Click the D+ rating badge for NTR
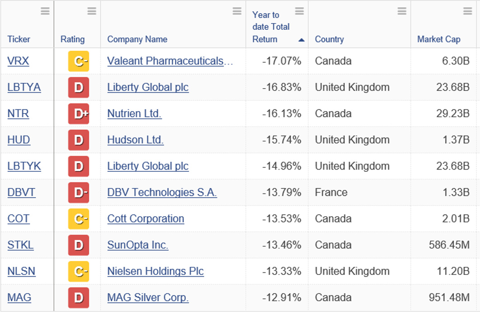Viewport: 480px width, 312px height. 79,114
